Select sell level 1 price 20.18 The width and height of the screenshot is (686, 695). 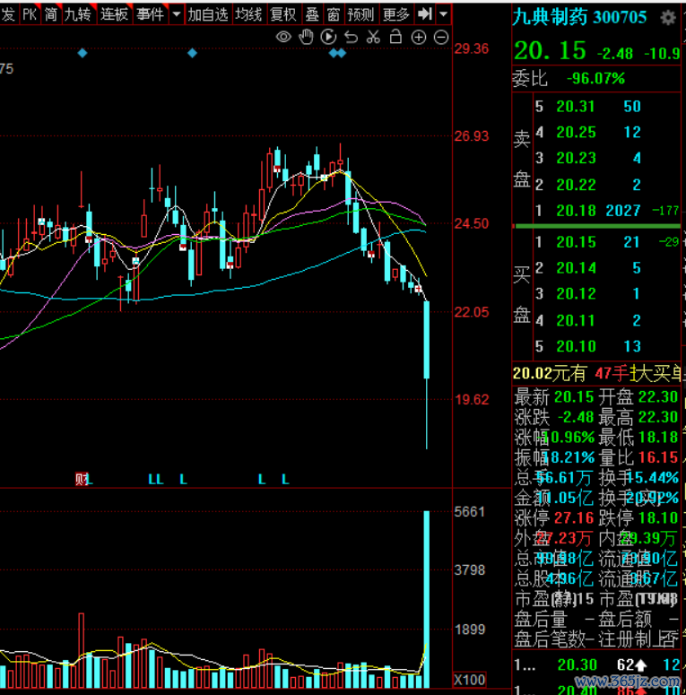click(576, 211)
